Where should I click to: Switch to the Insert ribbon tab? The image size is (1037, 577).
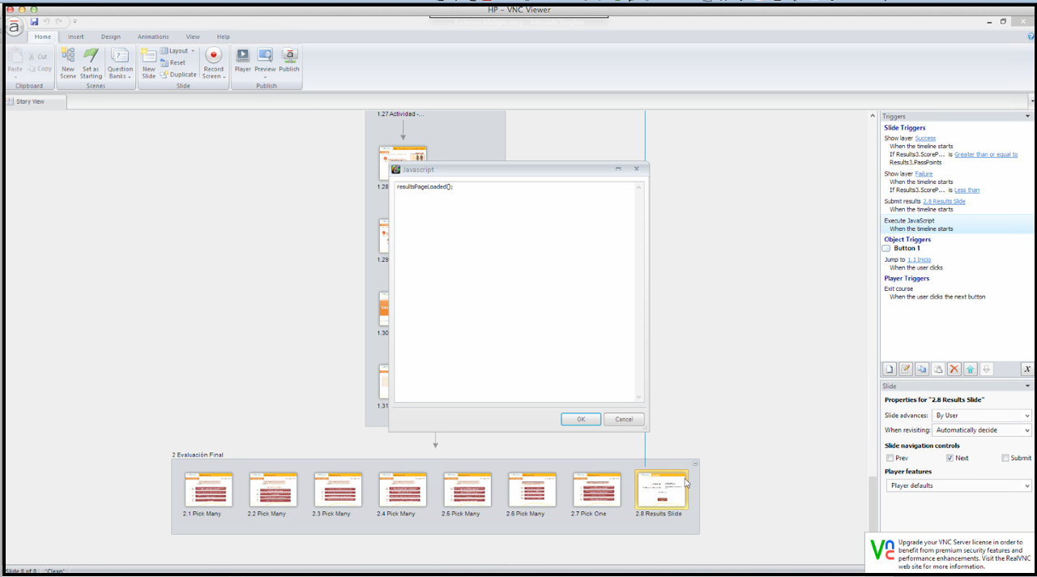[x=75, y=36]
